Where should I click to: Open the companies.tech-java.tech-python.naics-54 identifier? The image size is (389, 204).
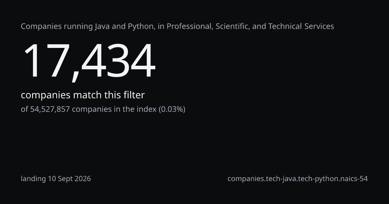click(298, 178)
